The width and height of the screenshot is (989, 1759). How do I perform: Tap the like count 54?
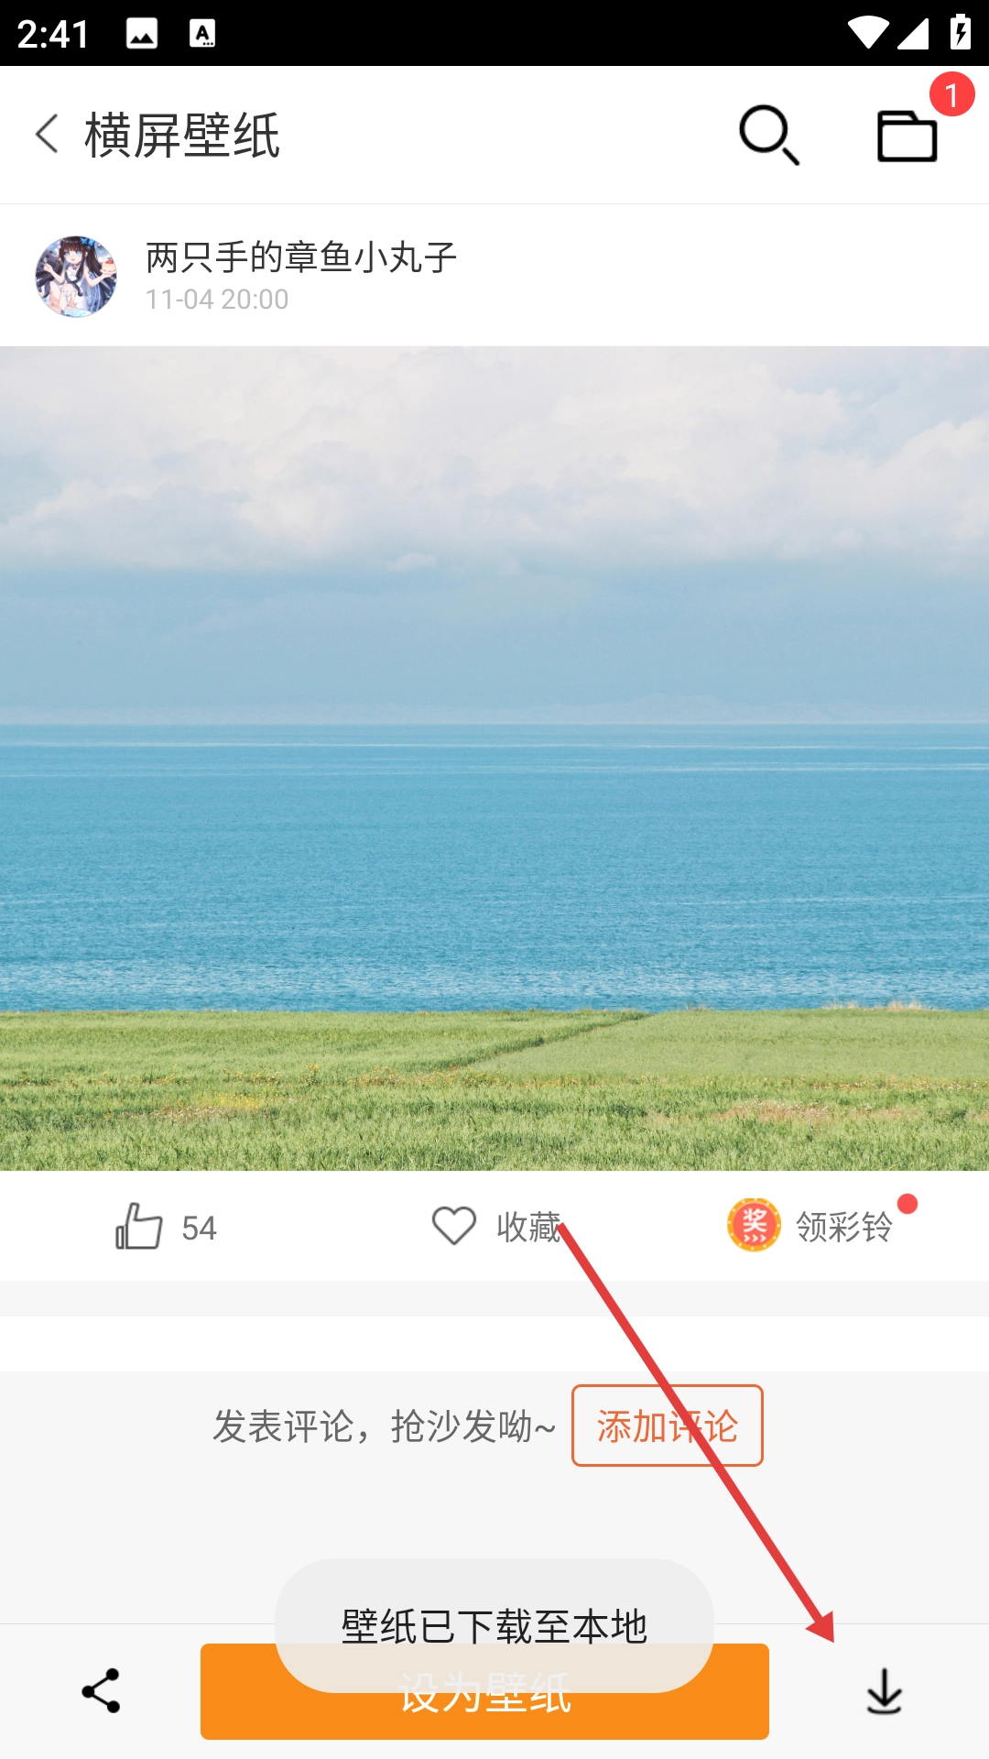tap(199, 1228)
